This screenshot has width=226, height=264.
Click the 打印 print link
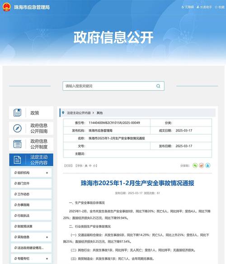tap(68, 165)
